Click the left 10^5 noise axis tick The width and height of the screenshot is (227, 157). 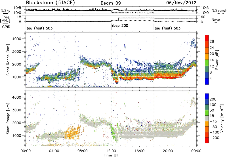(x=17, y=8)
